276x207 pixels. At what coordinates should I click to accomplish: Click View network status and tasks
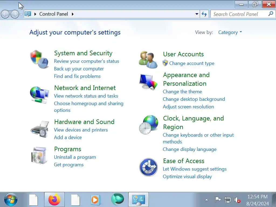point(86,96)
